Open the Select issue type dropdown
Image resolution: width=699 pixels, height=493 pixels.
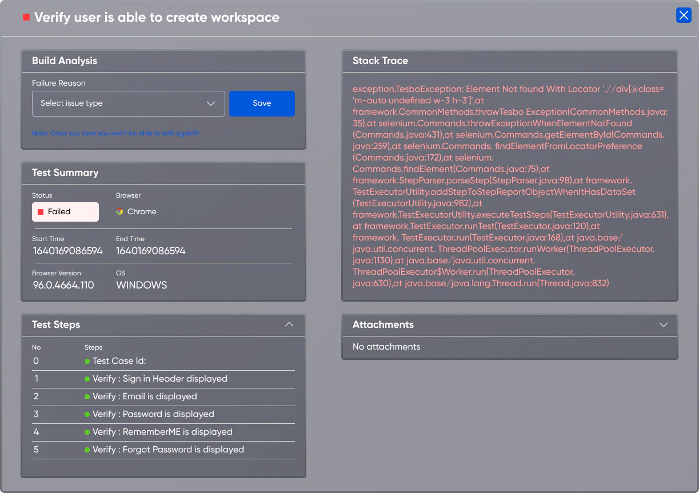click(129, 103)
